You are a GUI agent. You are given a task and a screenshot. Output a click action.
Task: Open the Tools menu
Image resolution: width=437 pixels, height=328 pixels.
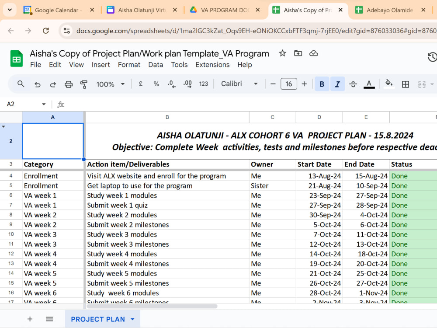point(179,65)
